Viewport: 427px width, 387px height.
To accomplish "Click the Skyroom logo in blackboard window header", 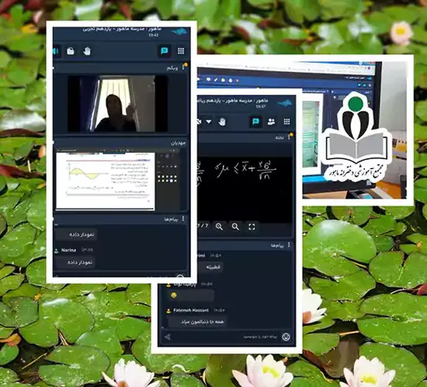I will [x=285, y=104].
